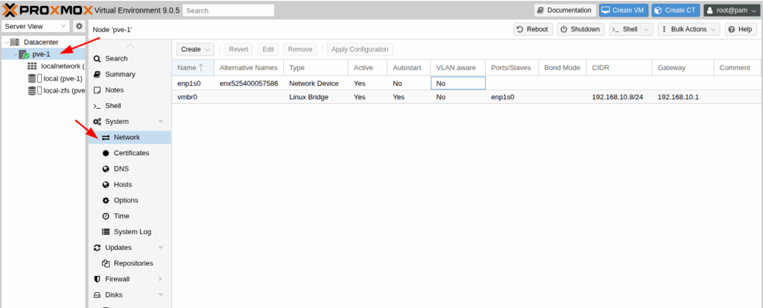
Task: Collapse the Updates section arrow
Action: coord(161,248)
